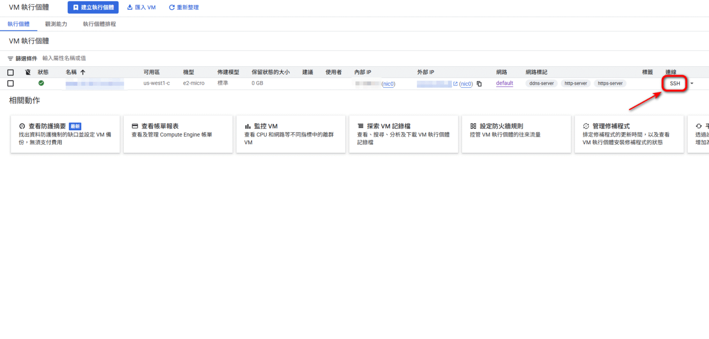Click the 建立執行個體 button
This screenshot has width=709, height=339.
[x=92, y=7]
